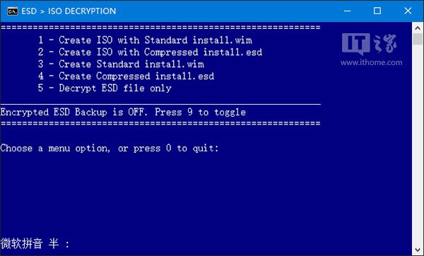This screenshot has width=424, height=256.
Task: Click option 5 Decrypt ESD file only
Action: coord(105,88)
